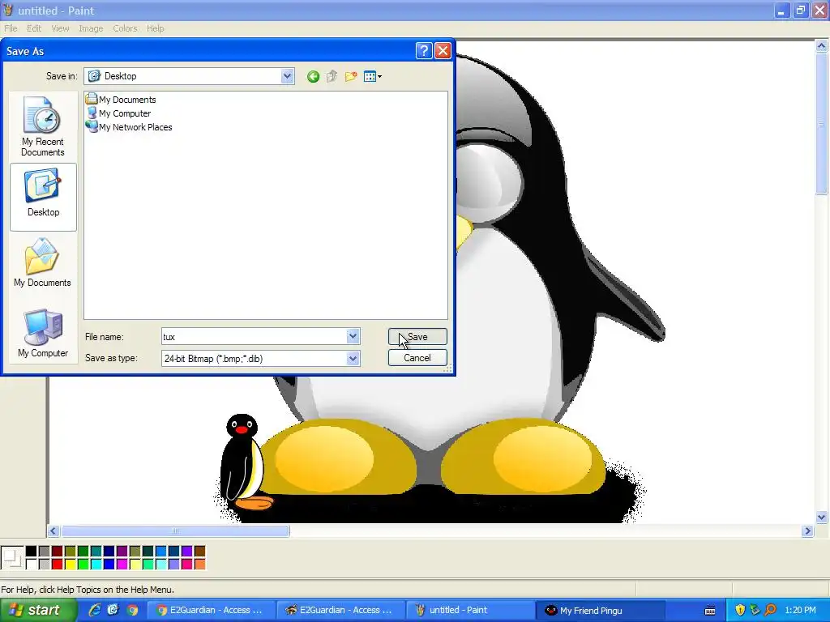Click the canvas scroll up arrow
Screen dimensions: 830x622
pos(822,46)
